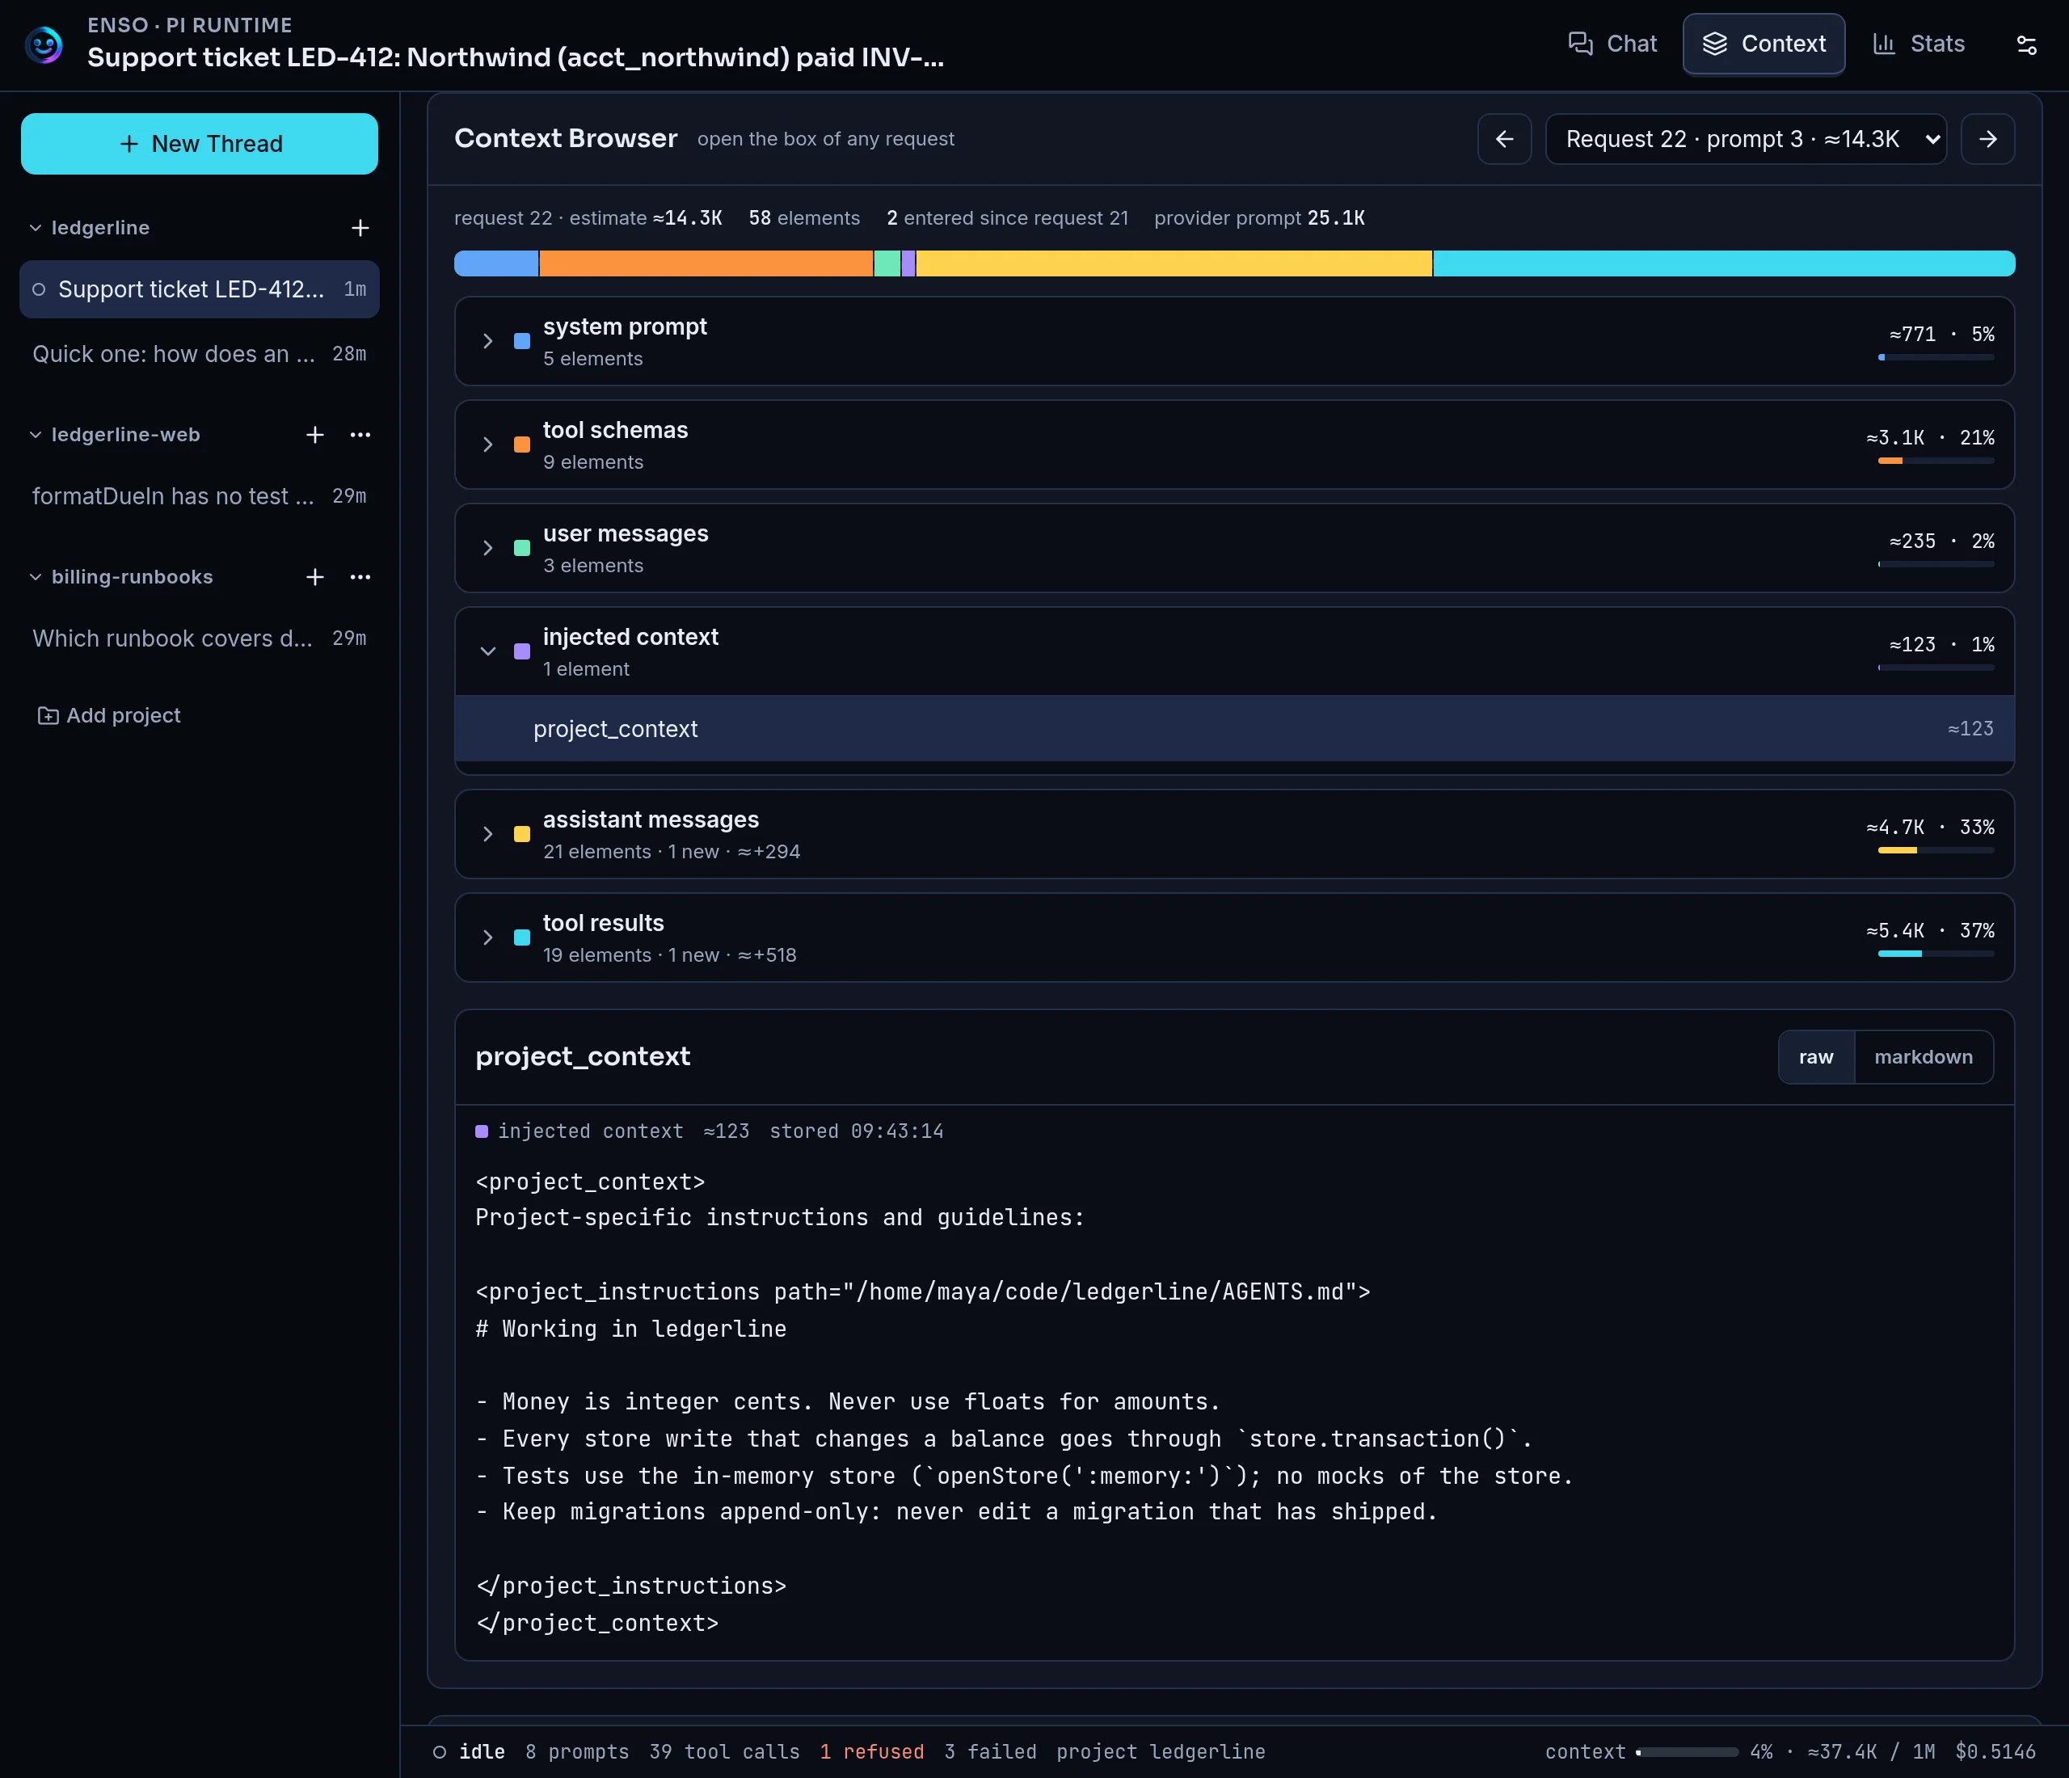2069x1778 pixels.
Task: Click '2 entered since request 21' text
Action: coord(1006,217)
